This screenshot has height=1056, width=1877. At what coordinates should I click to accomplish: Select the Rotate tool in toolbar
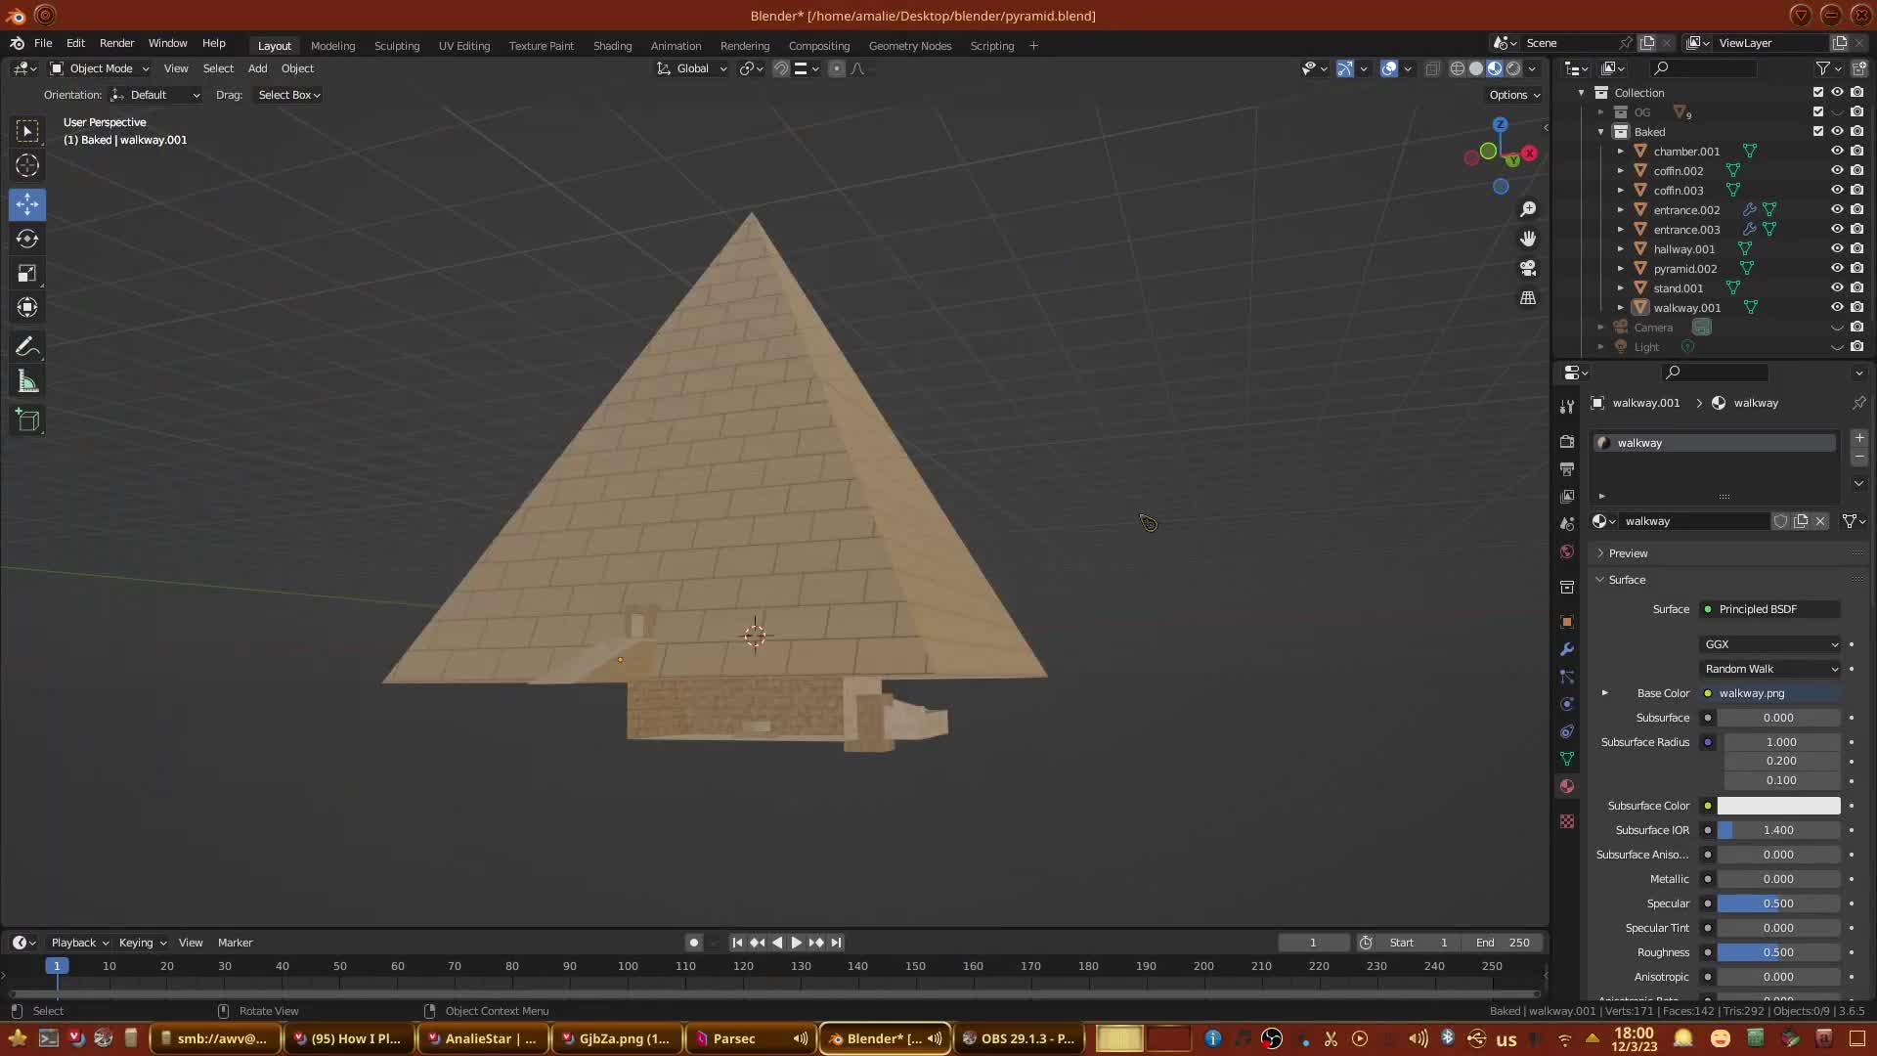(27, 239)
